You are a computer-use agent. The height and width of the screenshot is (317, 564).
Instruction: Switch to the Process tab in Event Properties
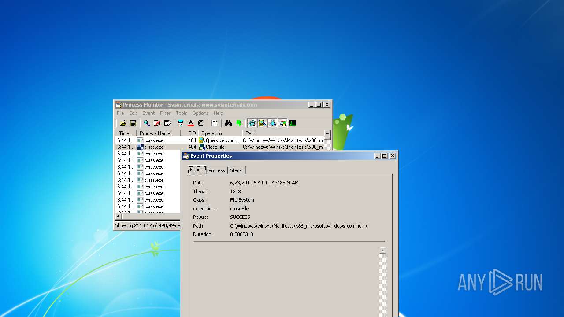(217, 170)
